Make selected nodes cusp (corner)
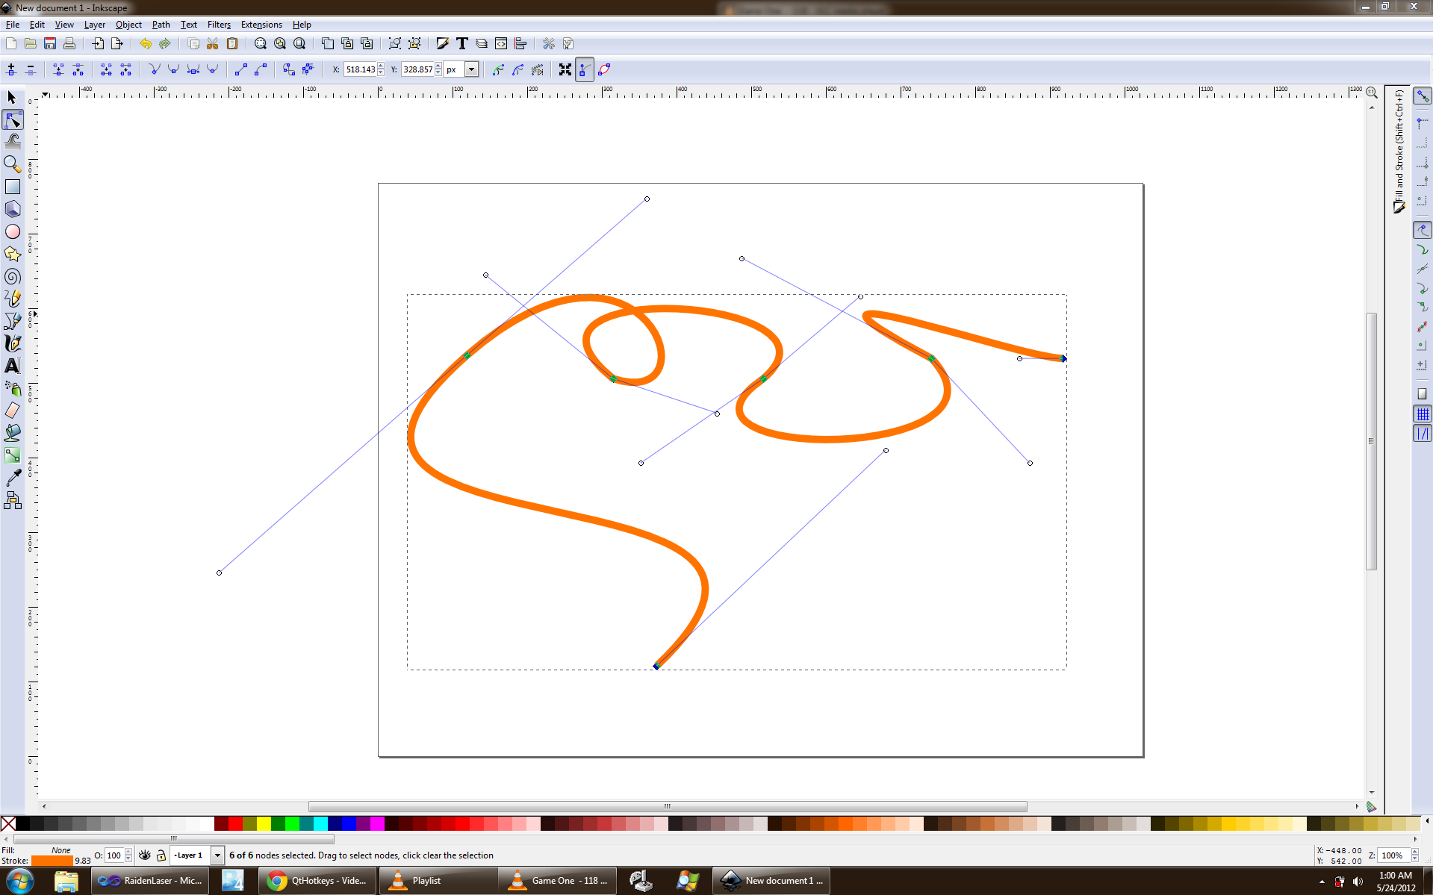Image resolution: width=1433 pixels, height=895 pixels. 155,69
